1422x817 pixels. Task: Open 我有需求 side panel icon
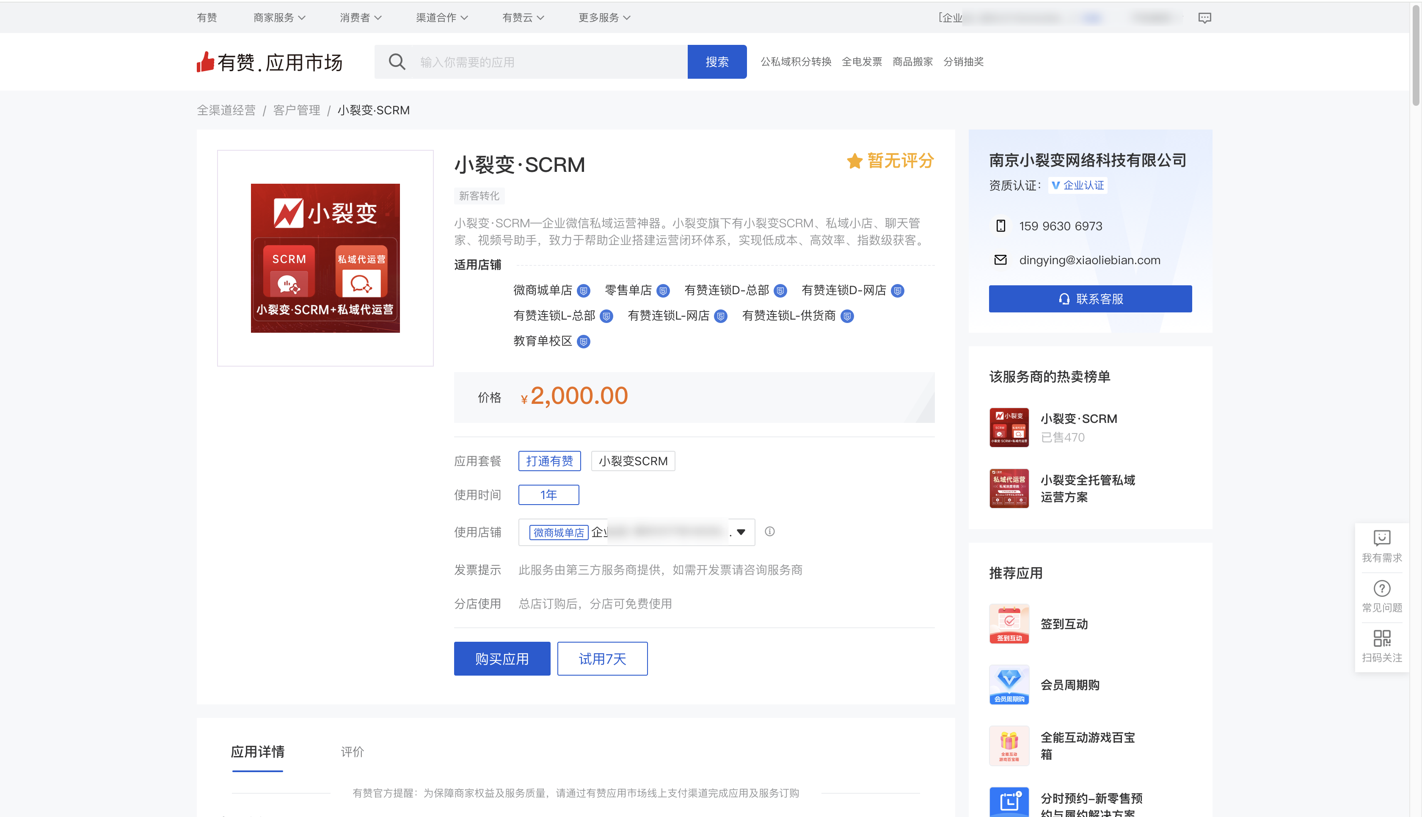pyautogui.click(x=1381, y=538)
